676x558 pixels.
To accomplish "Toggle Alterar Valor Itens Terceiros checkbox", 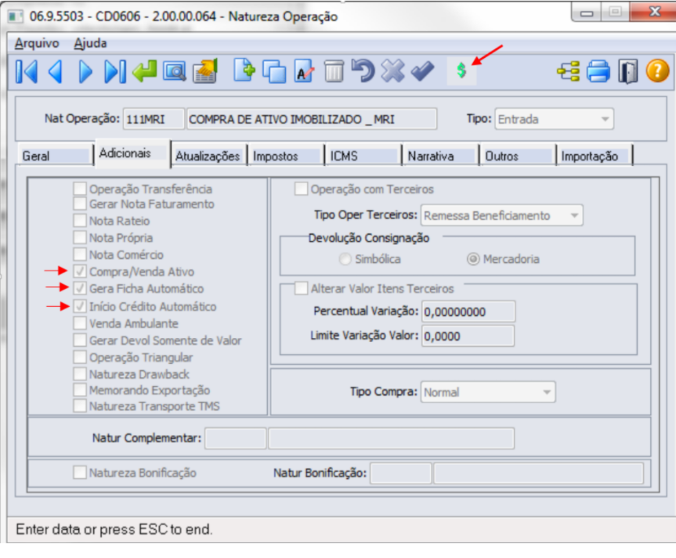I will [x=301, y=288].
